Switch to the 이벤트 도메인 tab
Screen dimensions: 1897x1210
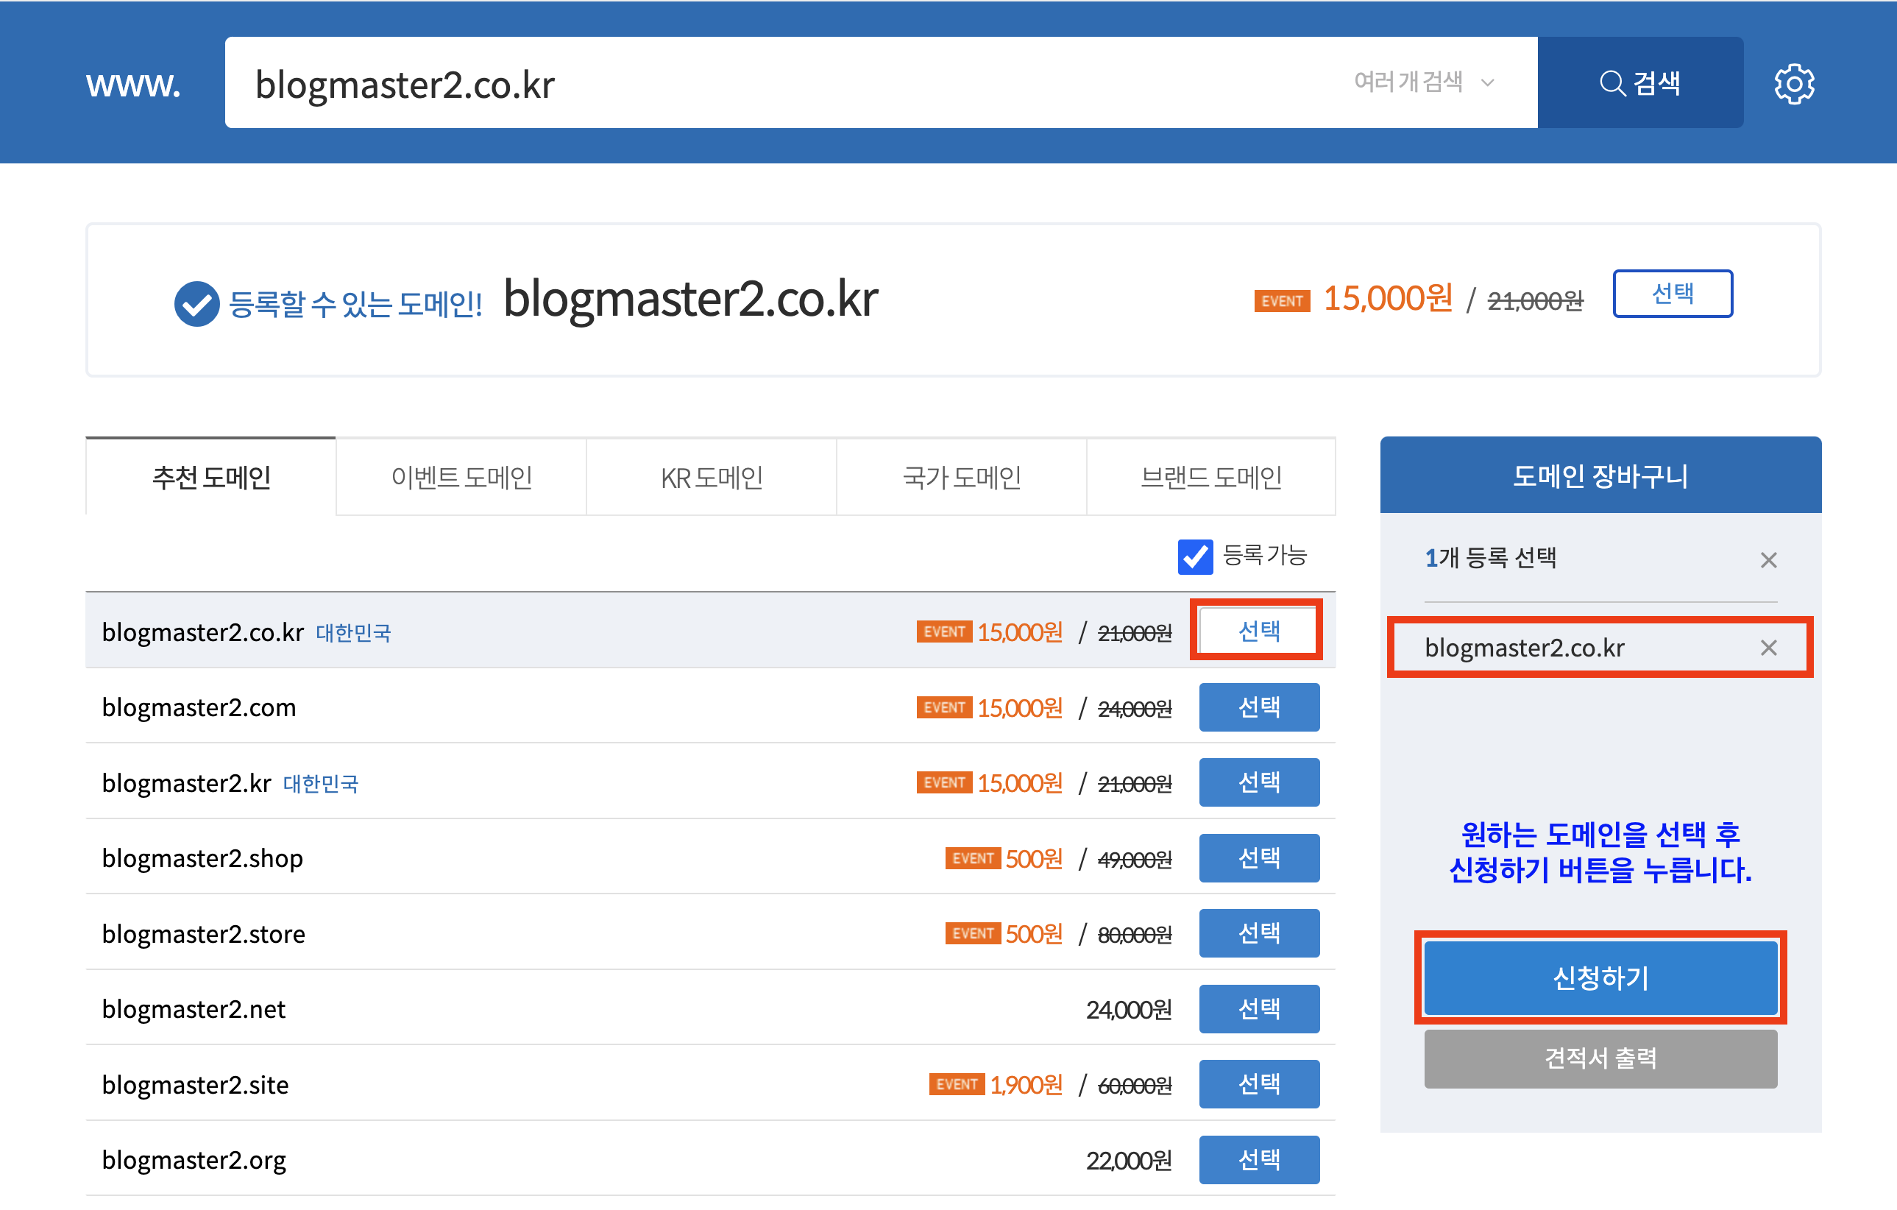tap(461, 478)
